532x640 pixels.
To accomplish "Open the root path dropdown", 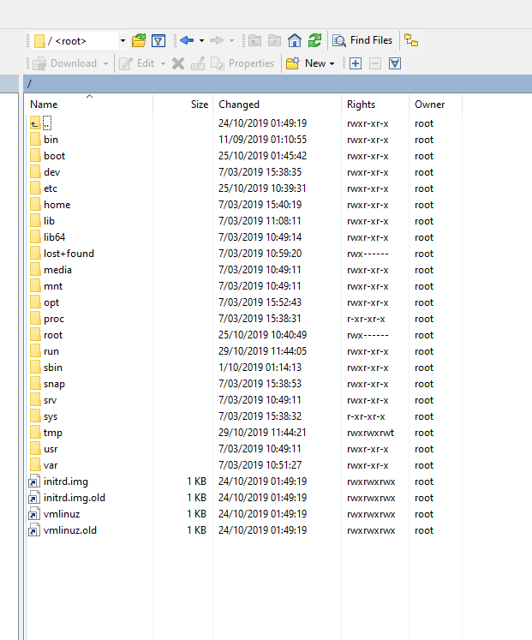I will 123,40.
